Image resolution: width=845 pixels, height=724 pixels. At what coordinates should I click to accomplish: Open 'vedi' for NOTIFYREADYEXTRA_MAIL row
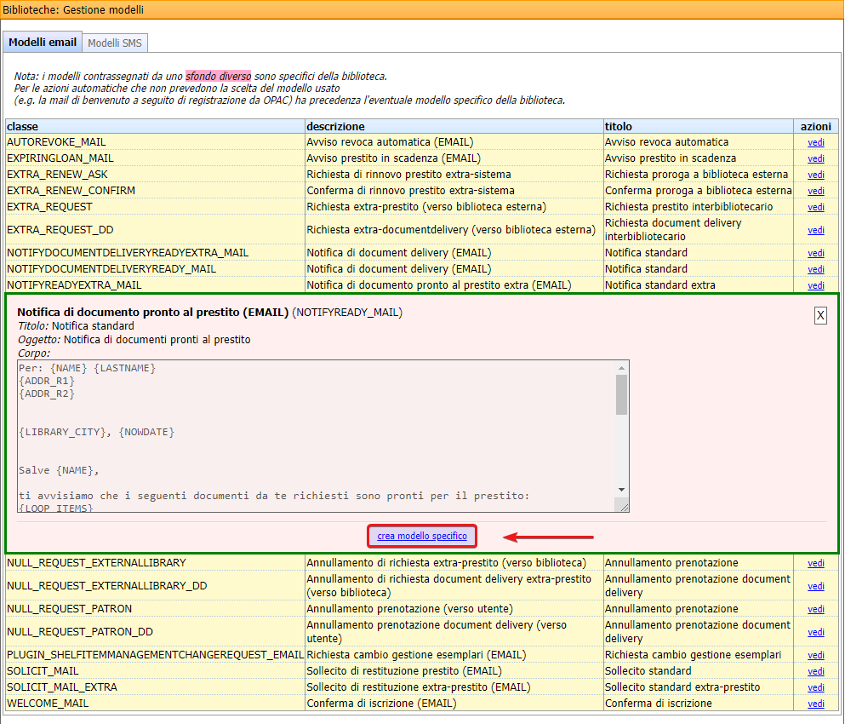pyautogui.click(x=816, y=285)
